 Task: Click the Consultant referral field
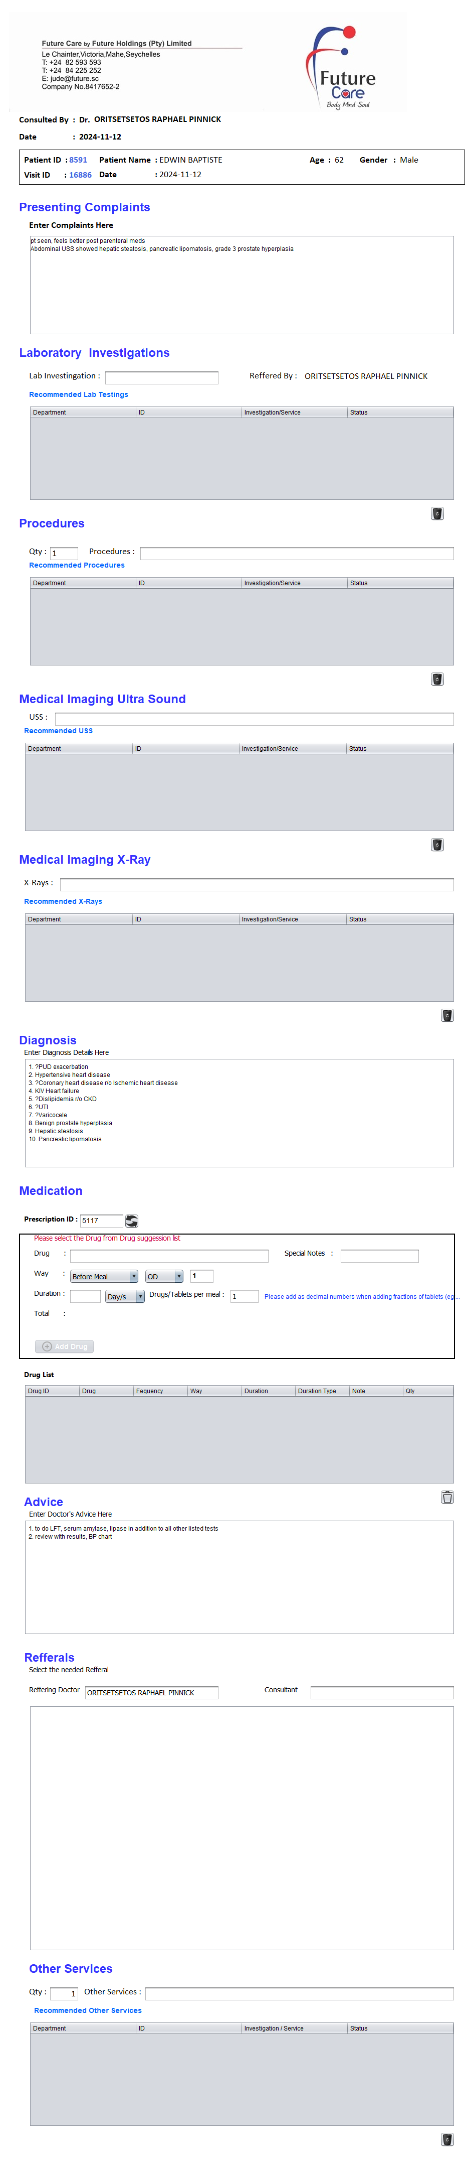381,1692
